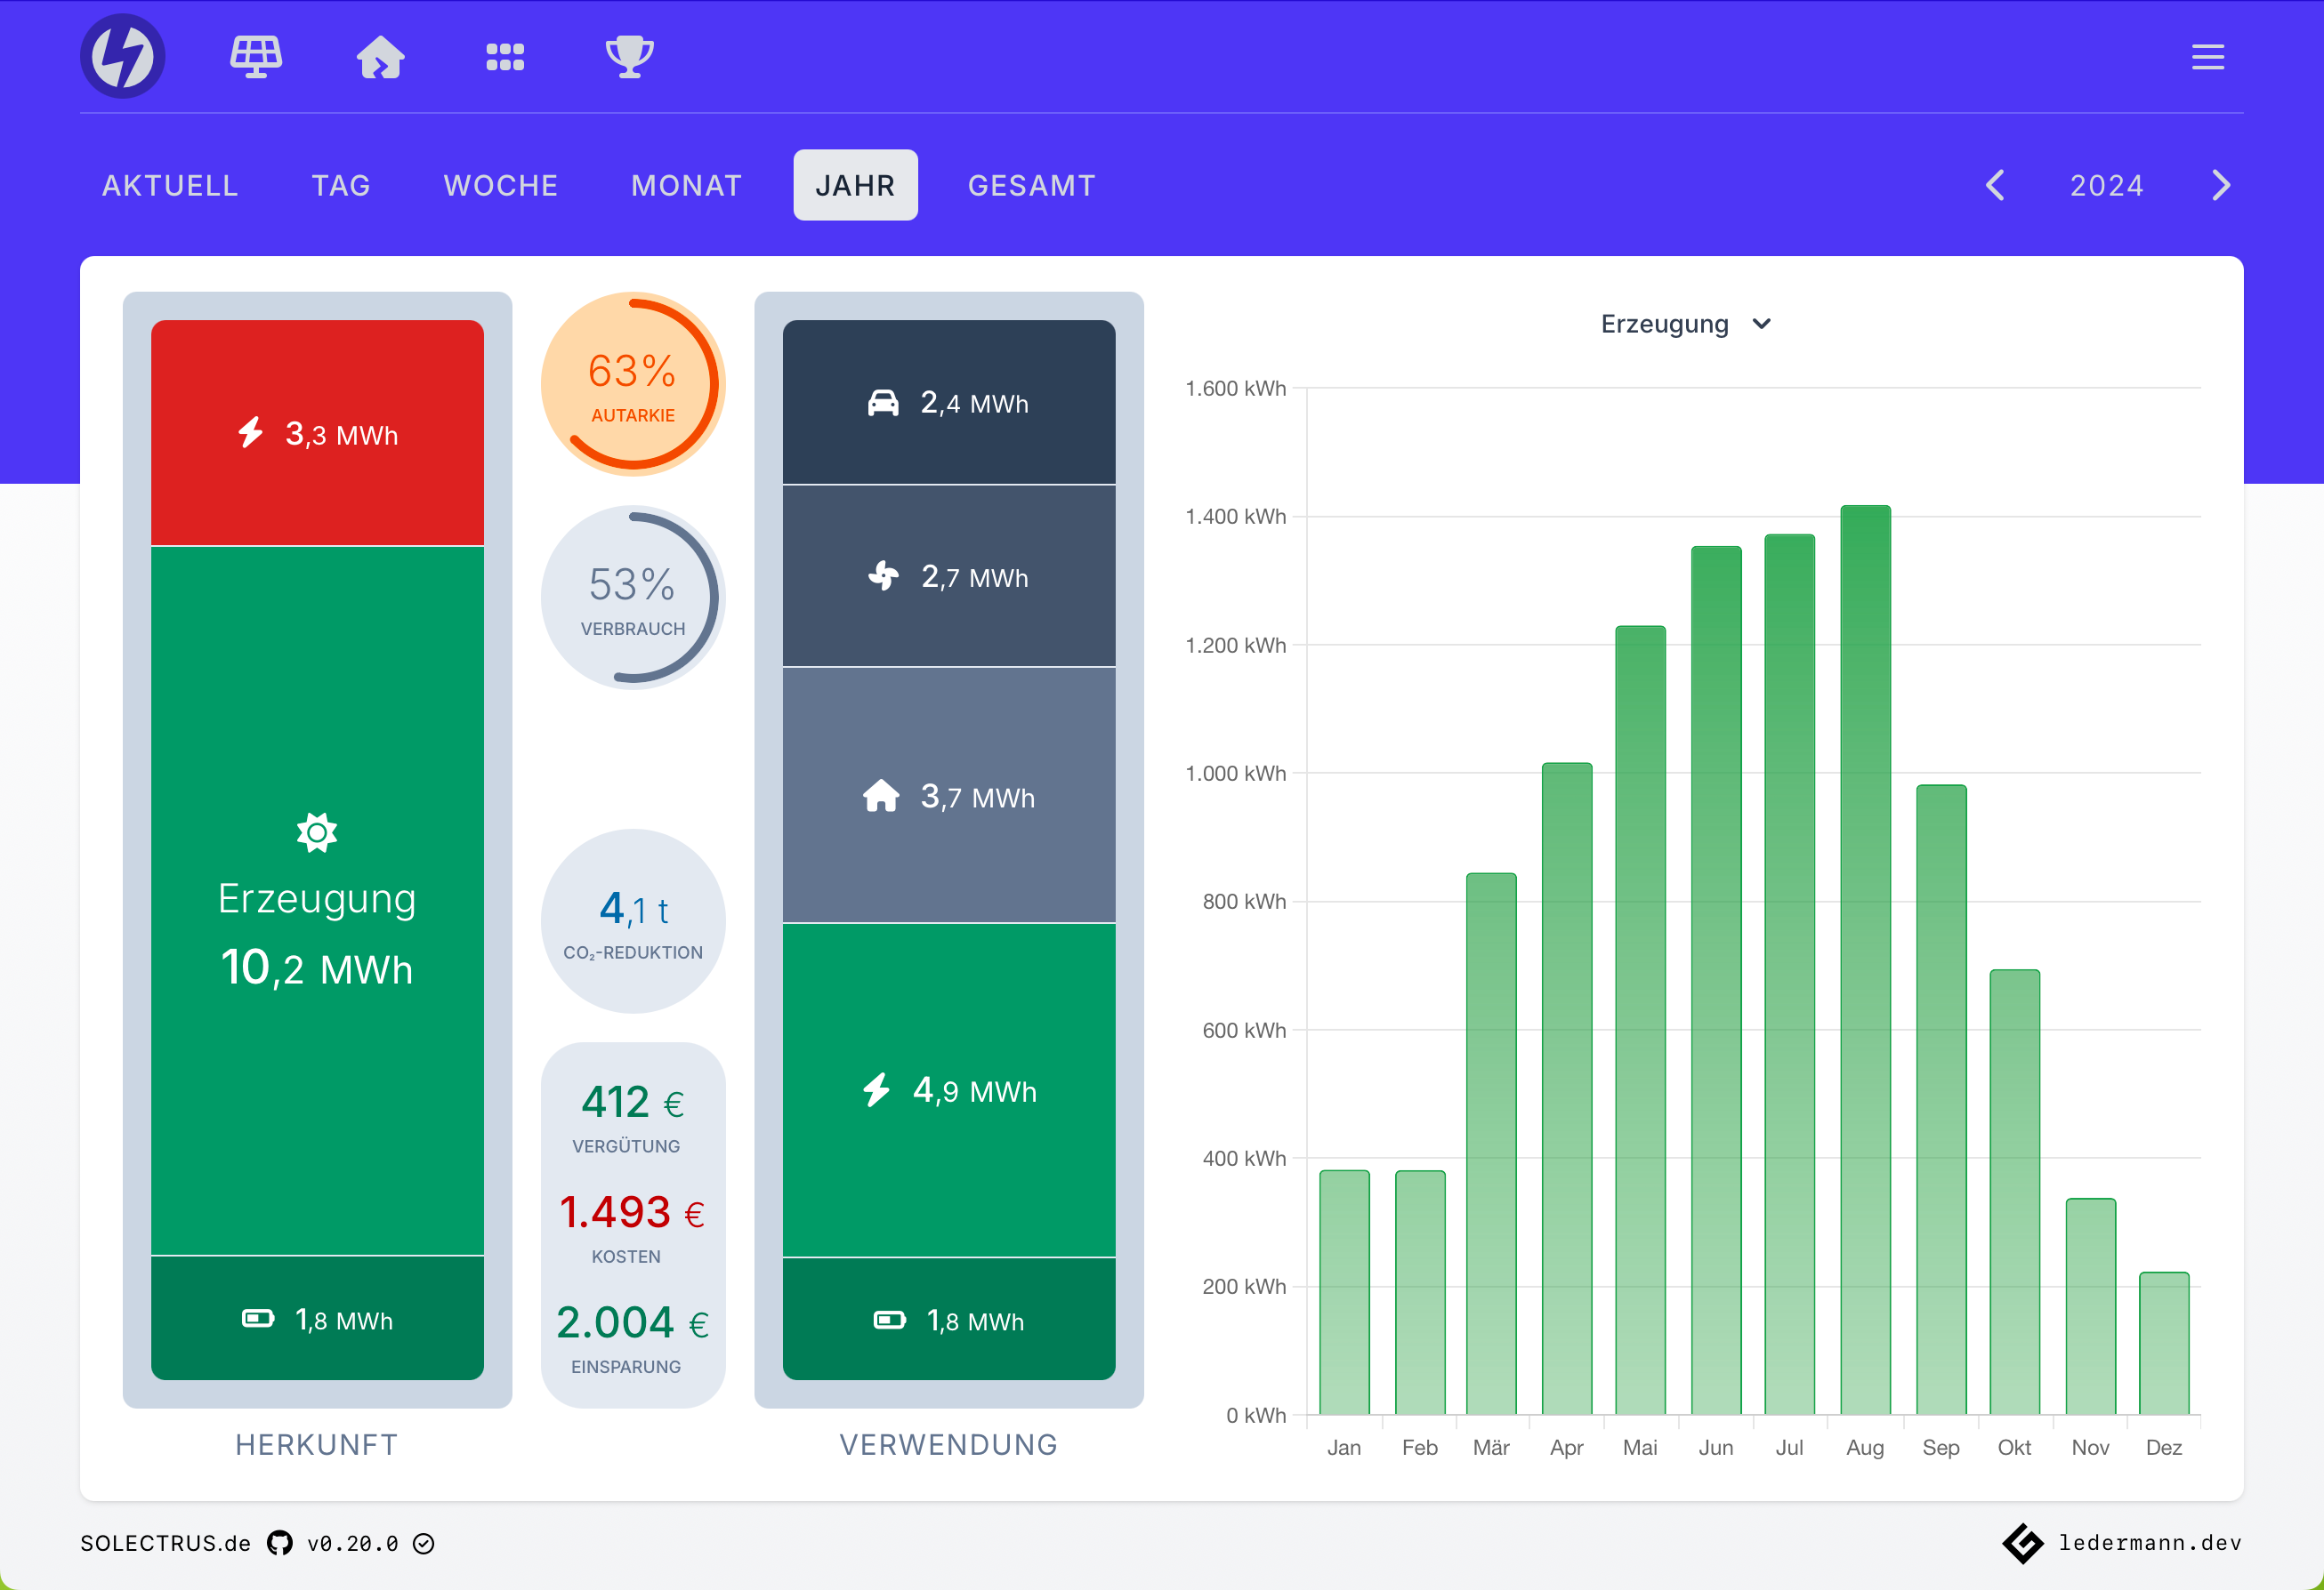The width and height of the screenshot is (2324, 1590).
Task: Click the Apr bar in chart
Action: (1567, 1088)
